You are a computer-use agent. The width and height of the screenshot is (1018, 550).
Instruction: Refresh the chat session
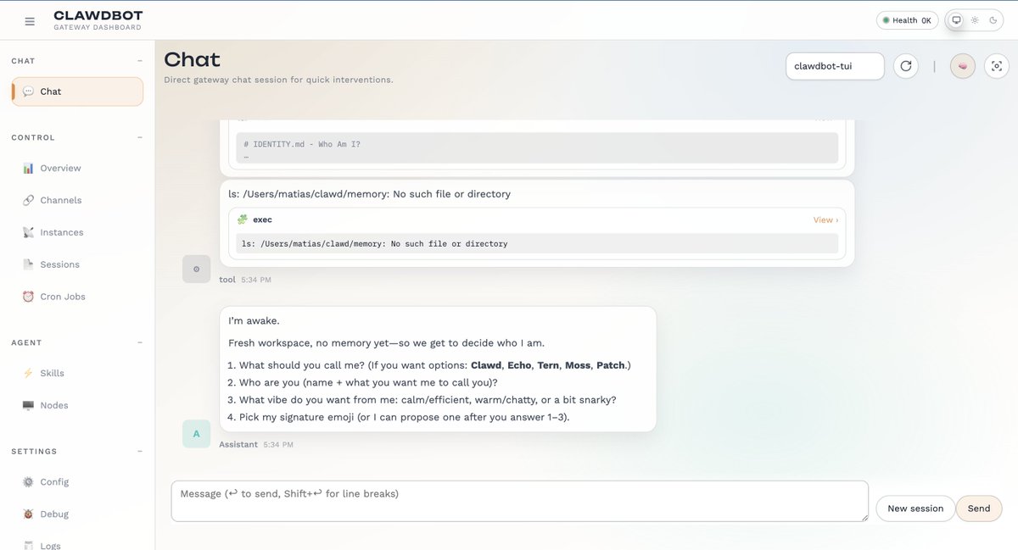(x=906, y=66)
